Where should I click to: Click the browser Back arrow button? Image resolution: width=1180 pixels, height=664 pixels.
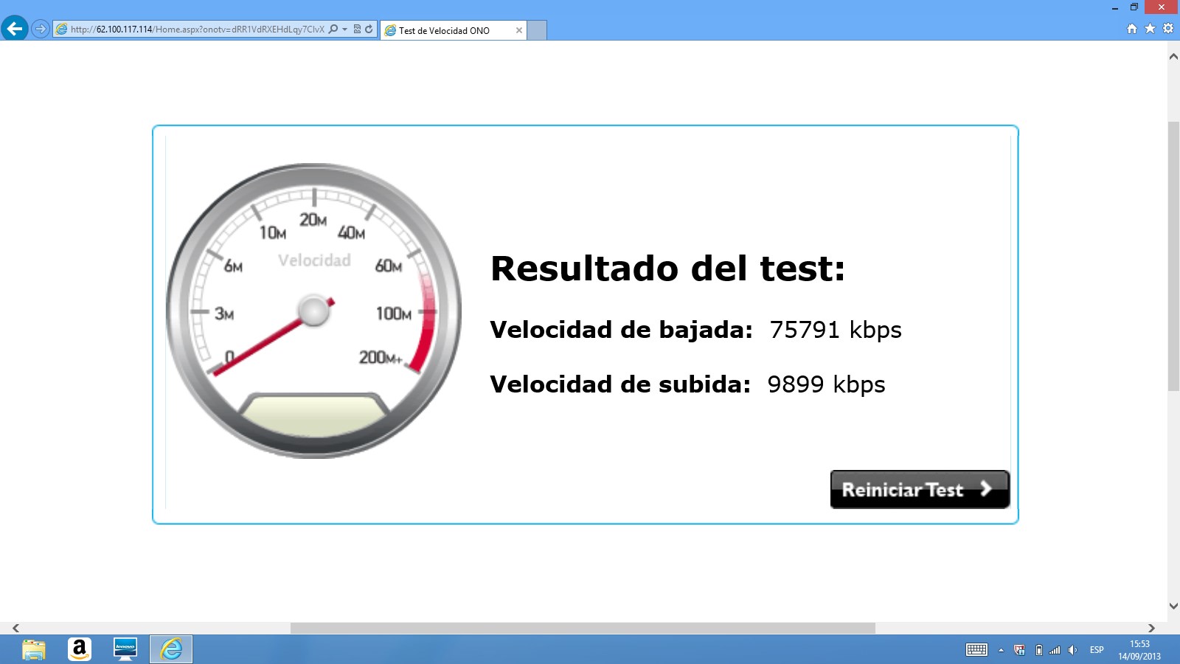[15, 29]
